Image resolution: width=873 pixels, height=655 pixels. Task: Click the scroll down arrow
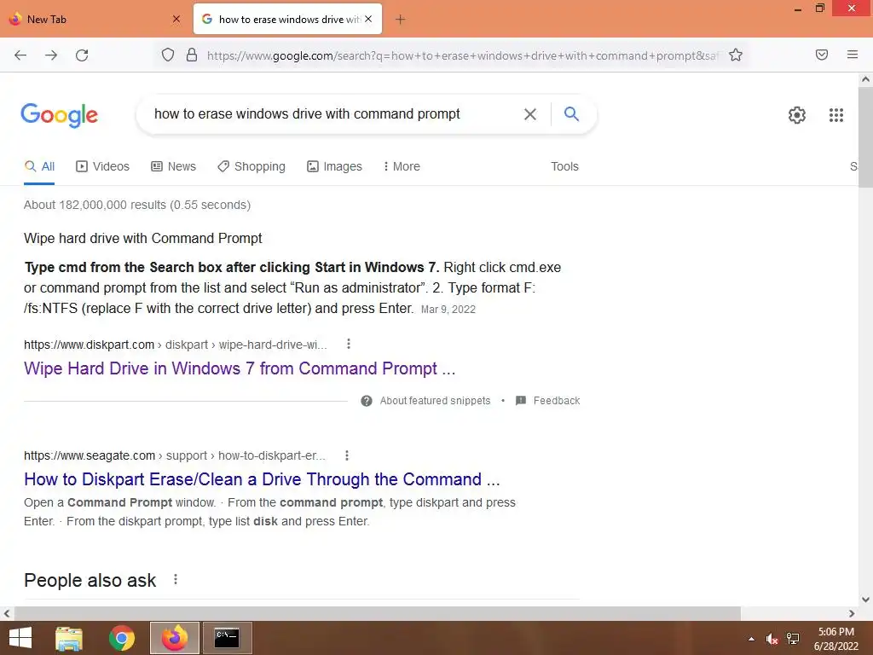865,600
